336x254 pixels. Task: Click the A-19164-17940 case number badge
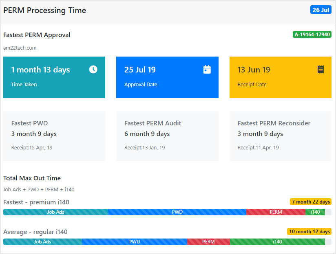312,35
